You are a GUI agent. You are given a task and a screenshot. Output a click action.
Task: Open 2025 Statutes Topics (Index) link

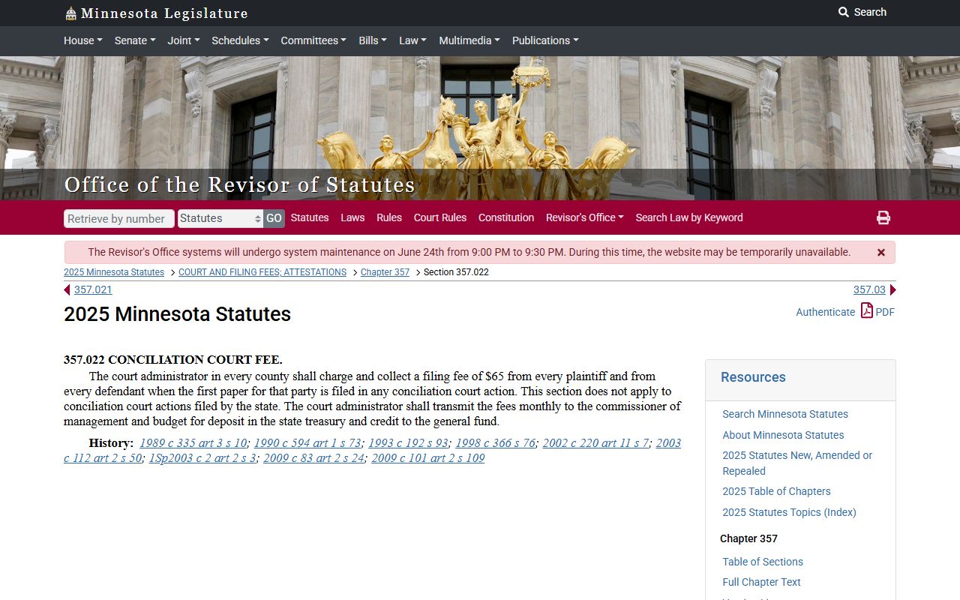[789, 512]
